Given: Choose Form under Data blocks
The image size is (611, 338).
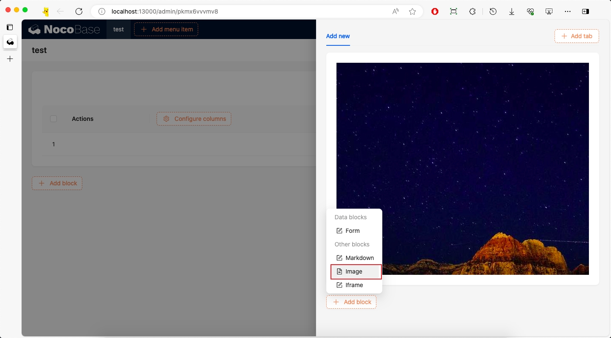Looking at the screenshot, I should click(x=352, y=231).
